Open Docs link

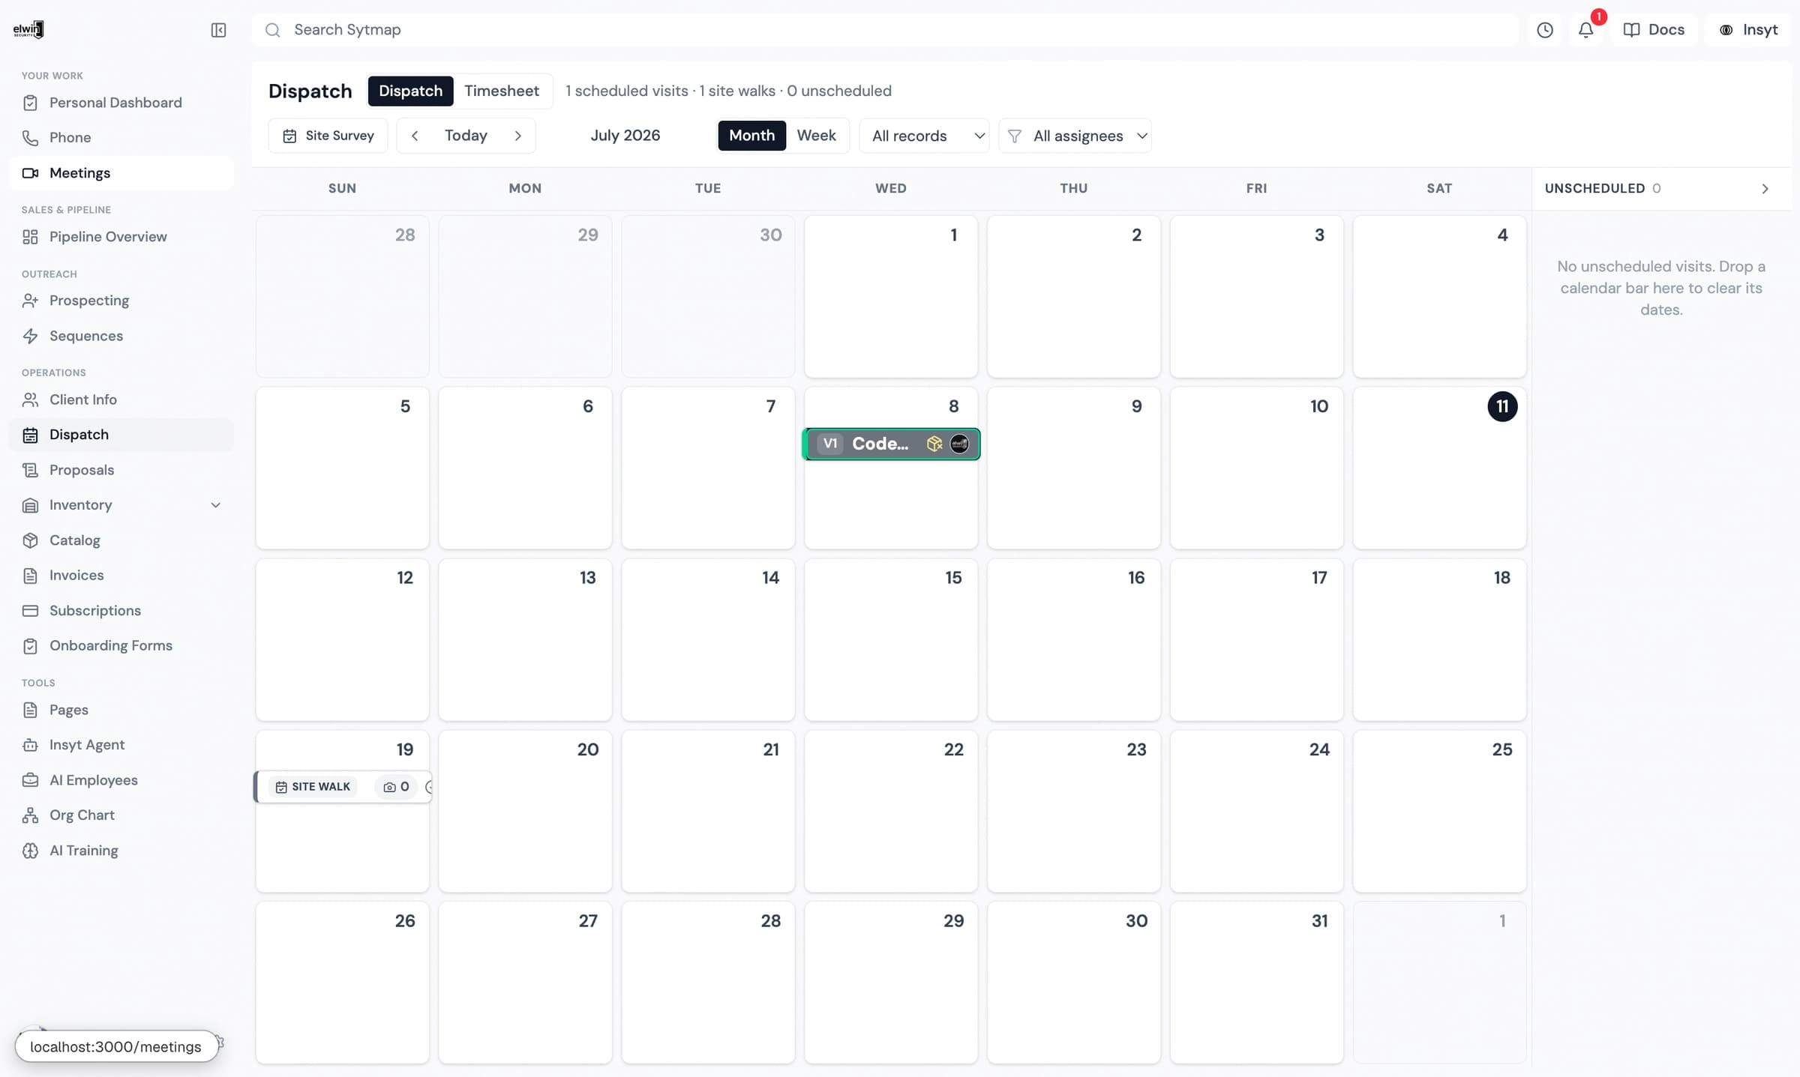1654,30
